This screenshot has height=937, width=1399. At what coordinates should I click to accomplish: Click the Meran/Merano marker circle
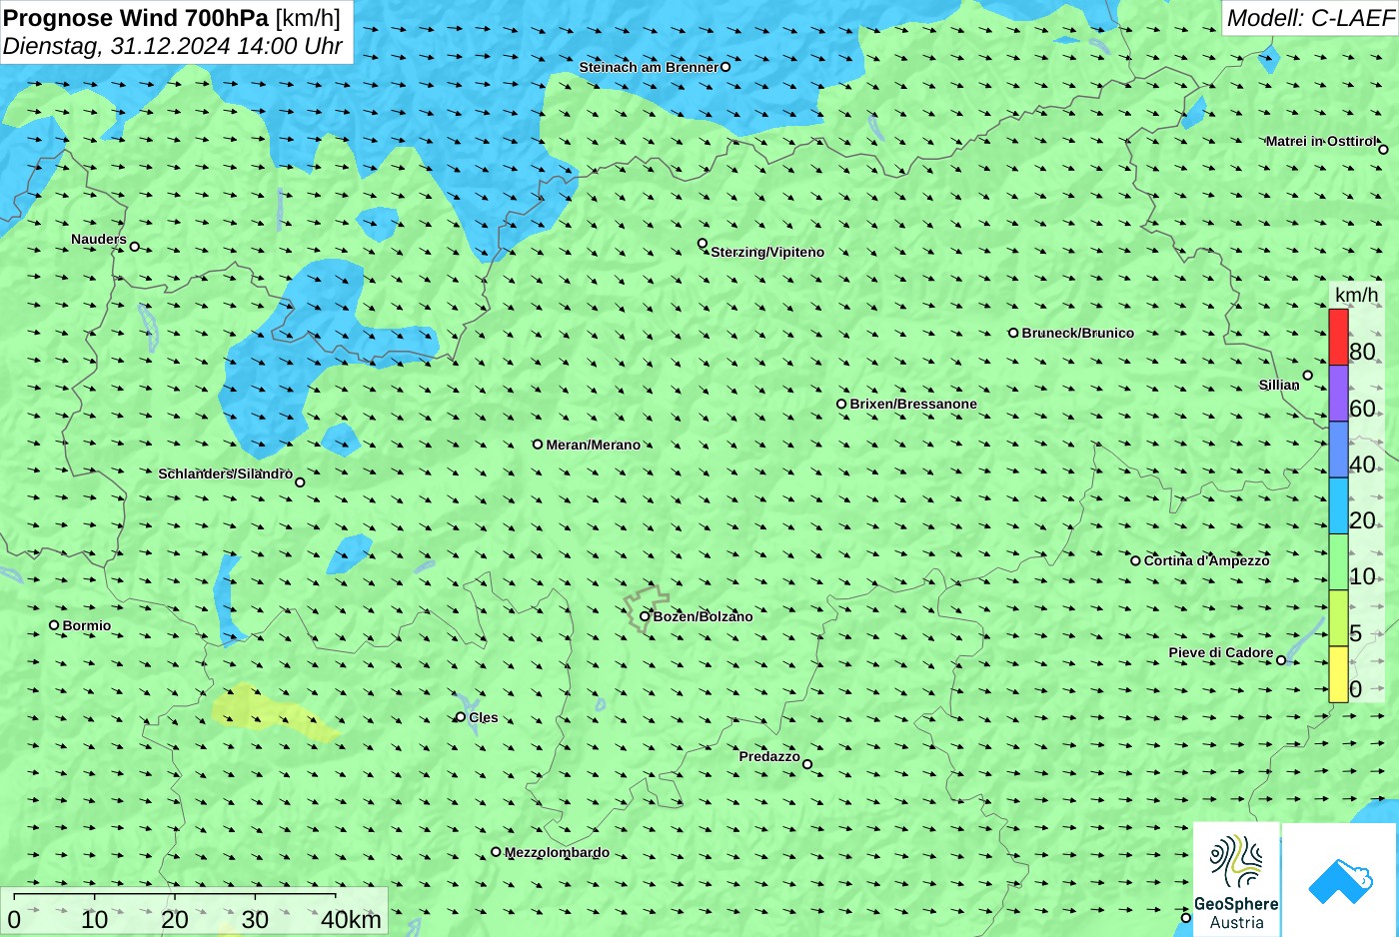coord(538,445)
